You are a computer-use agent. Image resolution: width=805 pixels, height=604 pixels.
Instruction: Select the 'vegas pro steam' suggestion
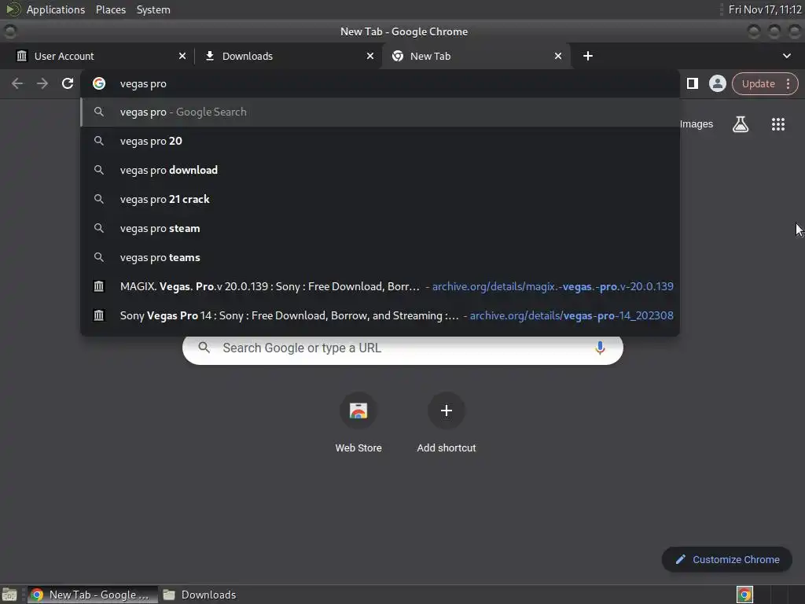coord(380,229)
